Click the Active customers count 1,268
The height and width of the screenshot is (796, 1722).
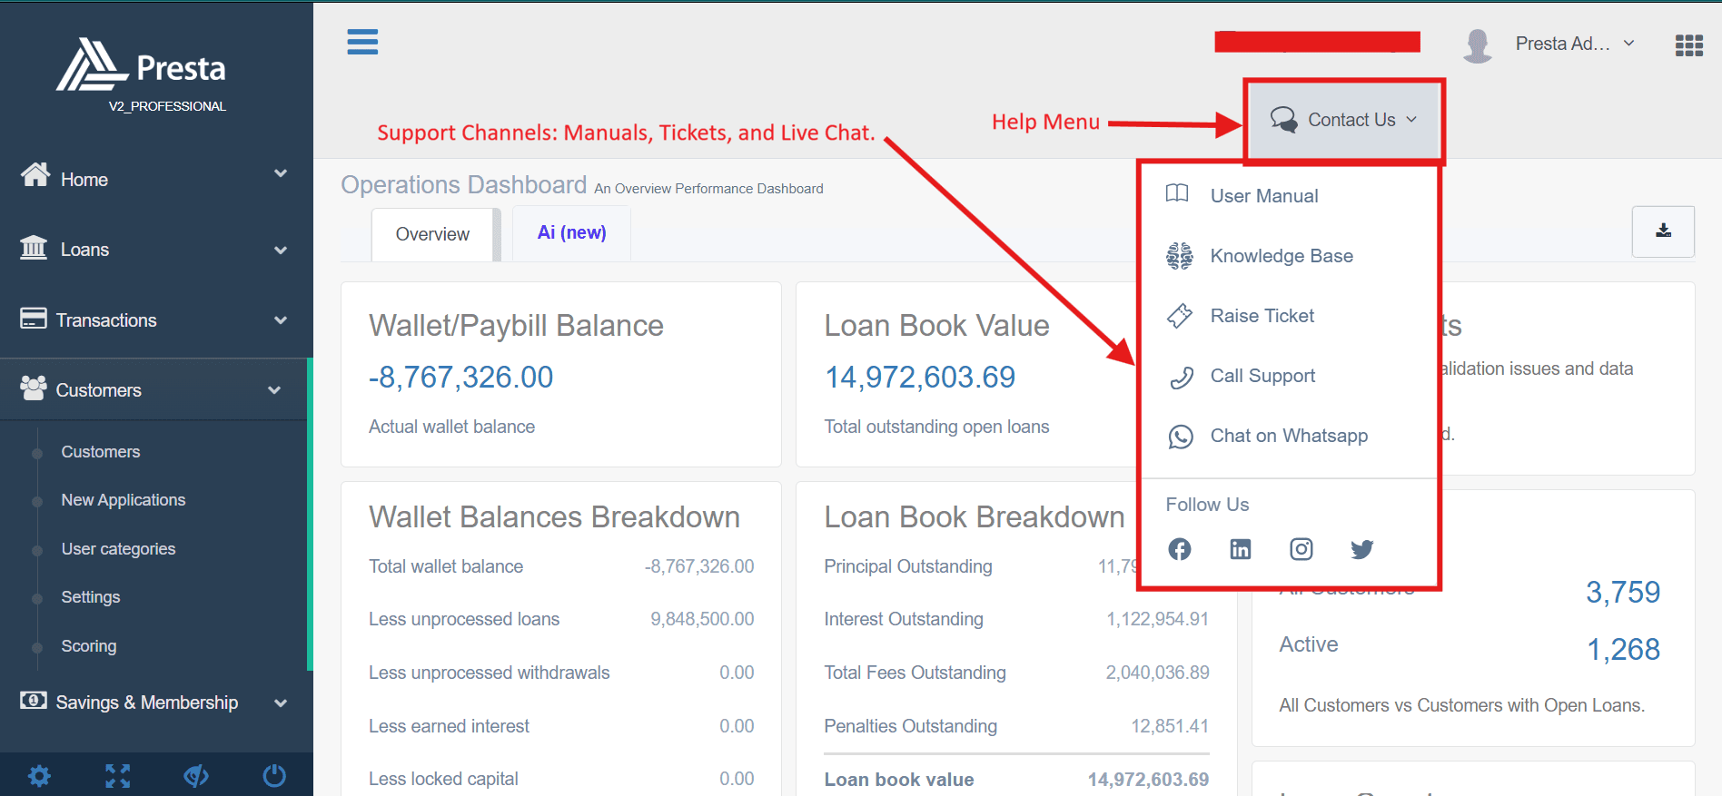click(x=1623, y=649)
